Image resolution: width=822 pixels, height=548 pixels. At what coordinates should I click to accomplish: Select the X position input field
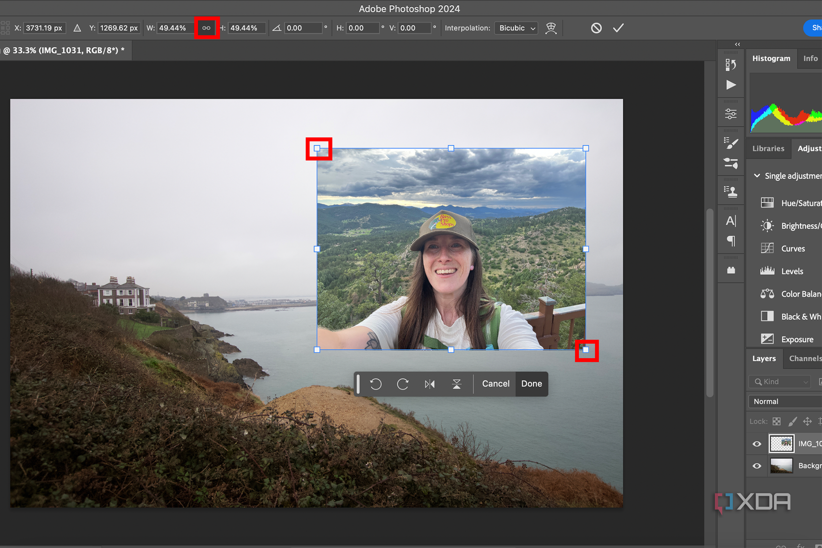44,28
